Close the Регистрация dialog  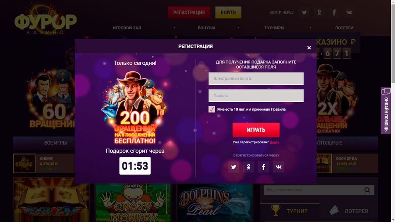pyautogui.click(x=309, y=48)
